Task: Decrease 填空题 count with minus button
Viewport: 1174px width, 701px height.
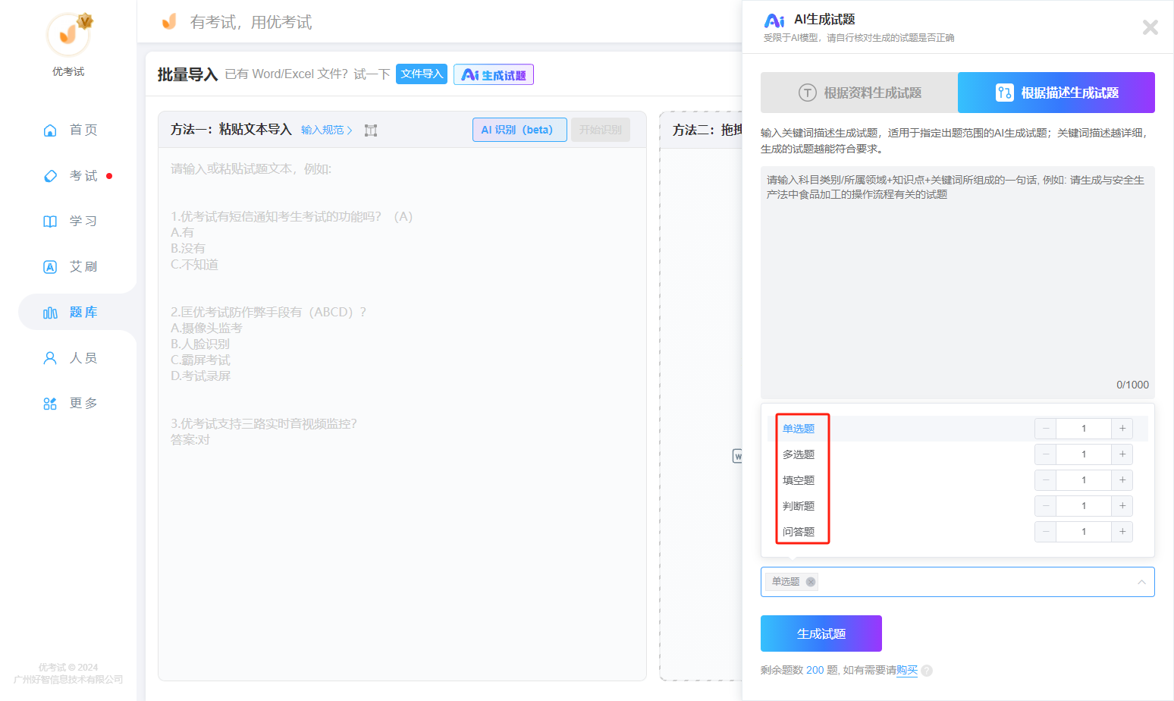Action: pyautogui.click(x=1046, y=480)
